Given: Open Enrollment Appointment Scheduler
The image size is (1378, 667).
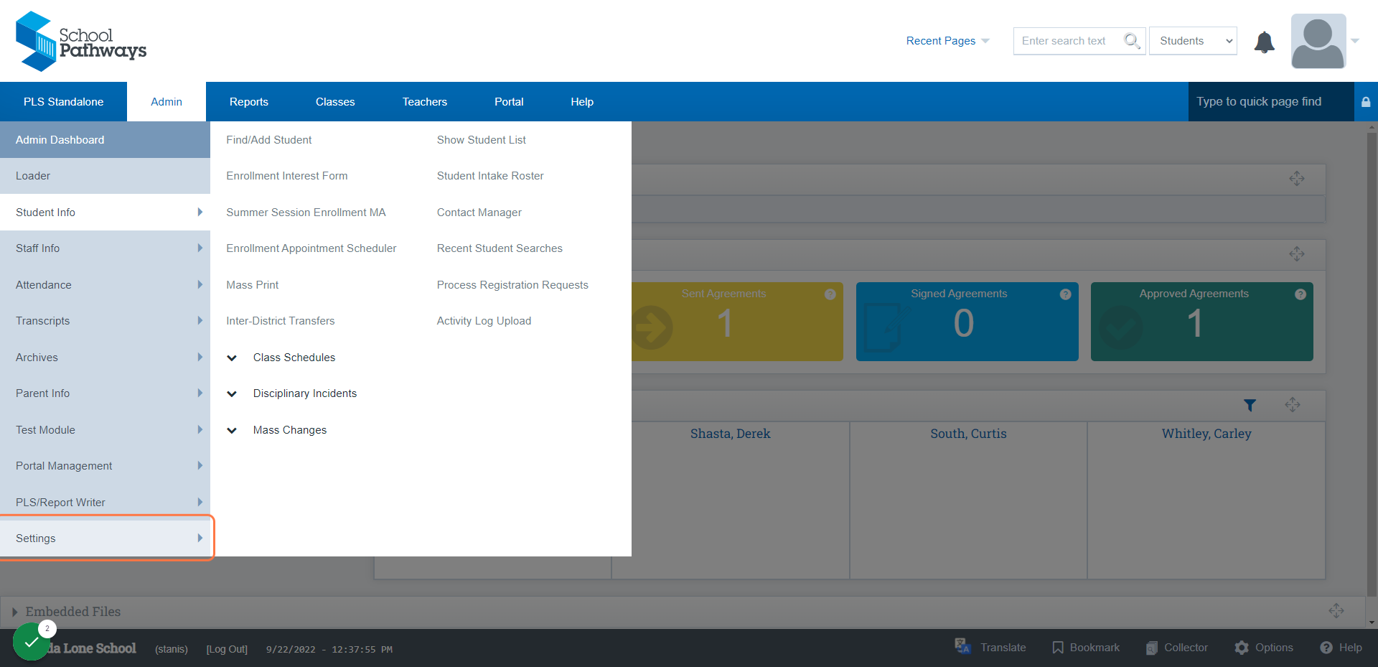Looking at the screenshot, I should pyautogui.click(x=311, y=248).
